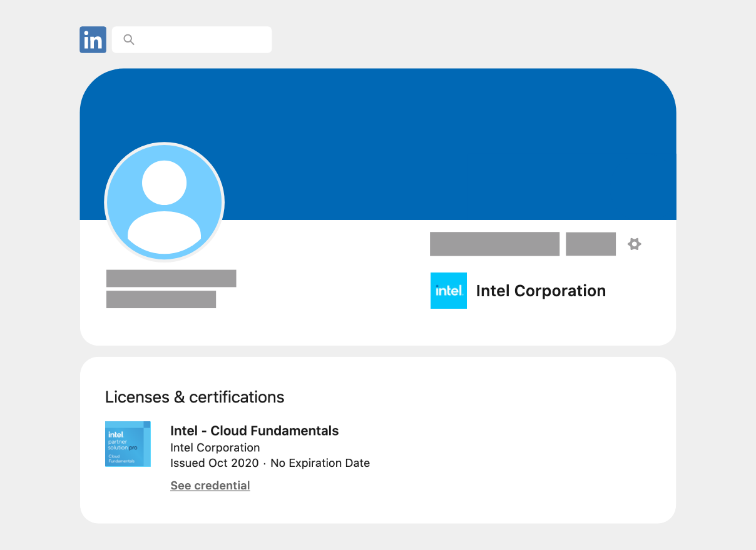The height and width of the screenshot is (550, 756).
Task: Focus the top search input field
Action: point(192,39)
